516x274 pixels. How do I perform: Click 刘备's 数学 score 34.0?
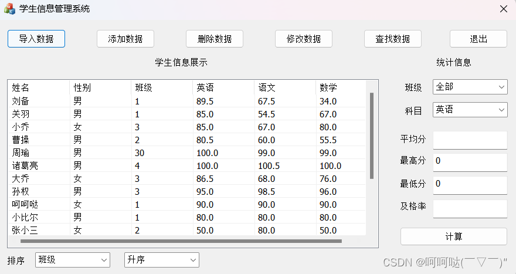(x=328, y=102)
